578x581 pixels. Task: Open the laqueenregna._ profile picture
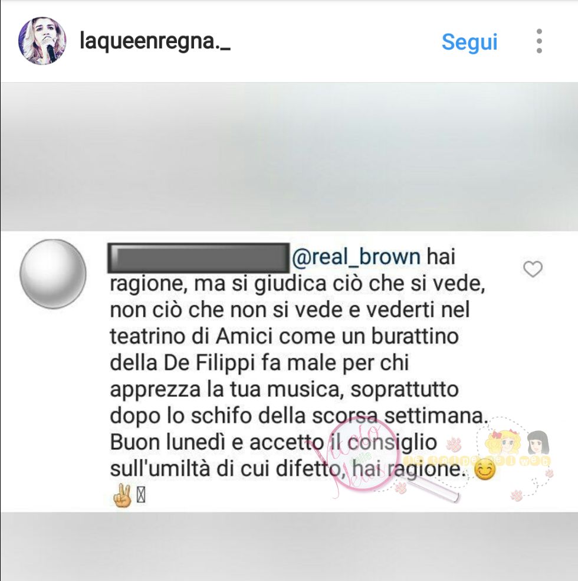(42, 41)
